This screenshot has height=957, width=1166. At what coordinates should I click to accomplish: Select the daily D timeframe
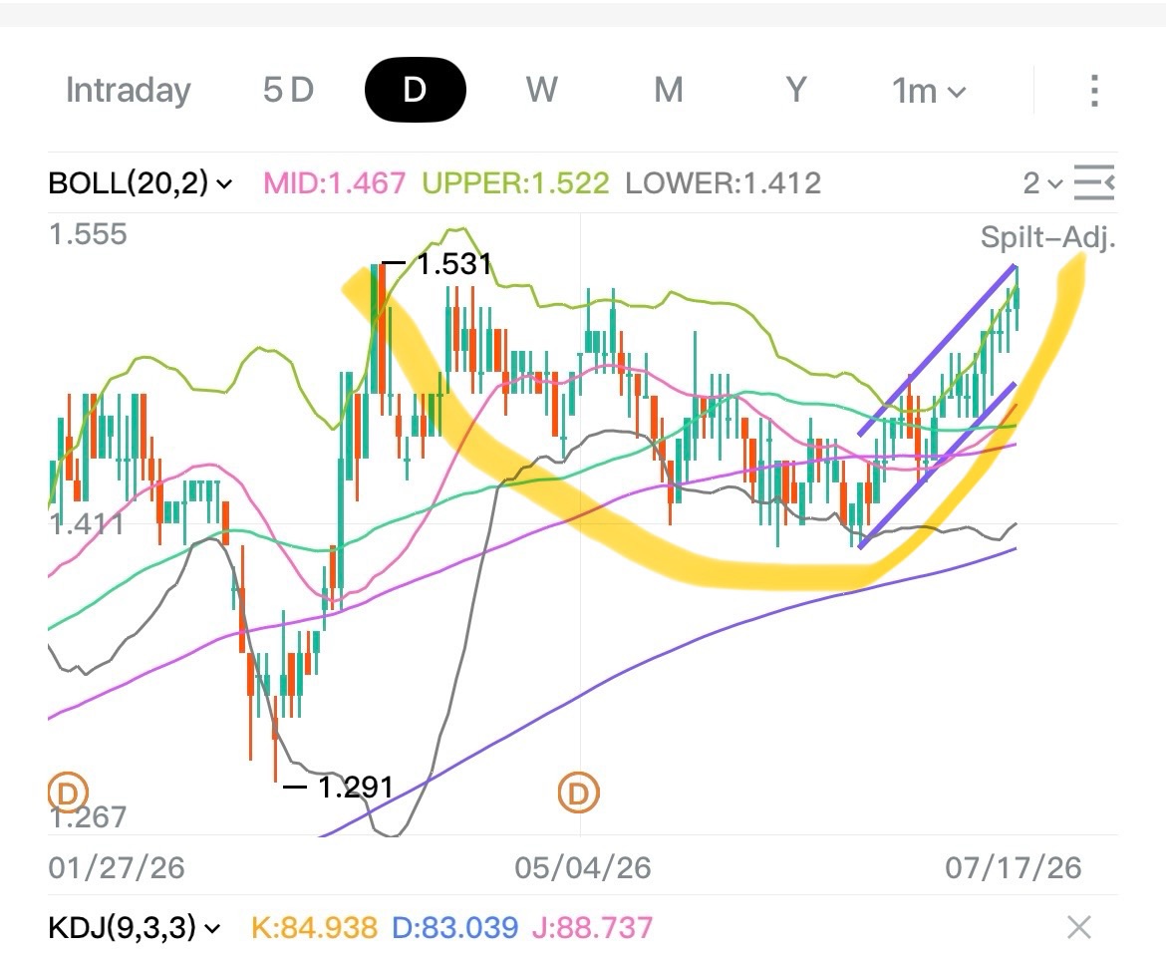(x=415, y=90)
